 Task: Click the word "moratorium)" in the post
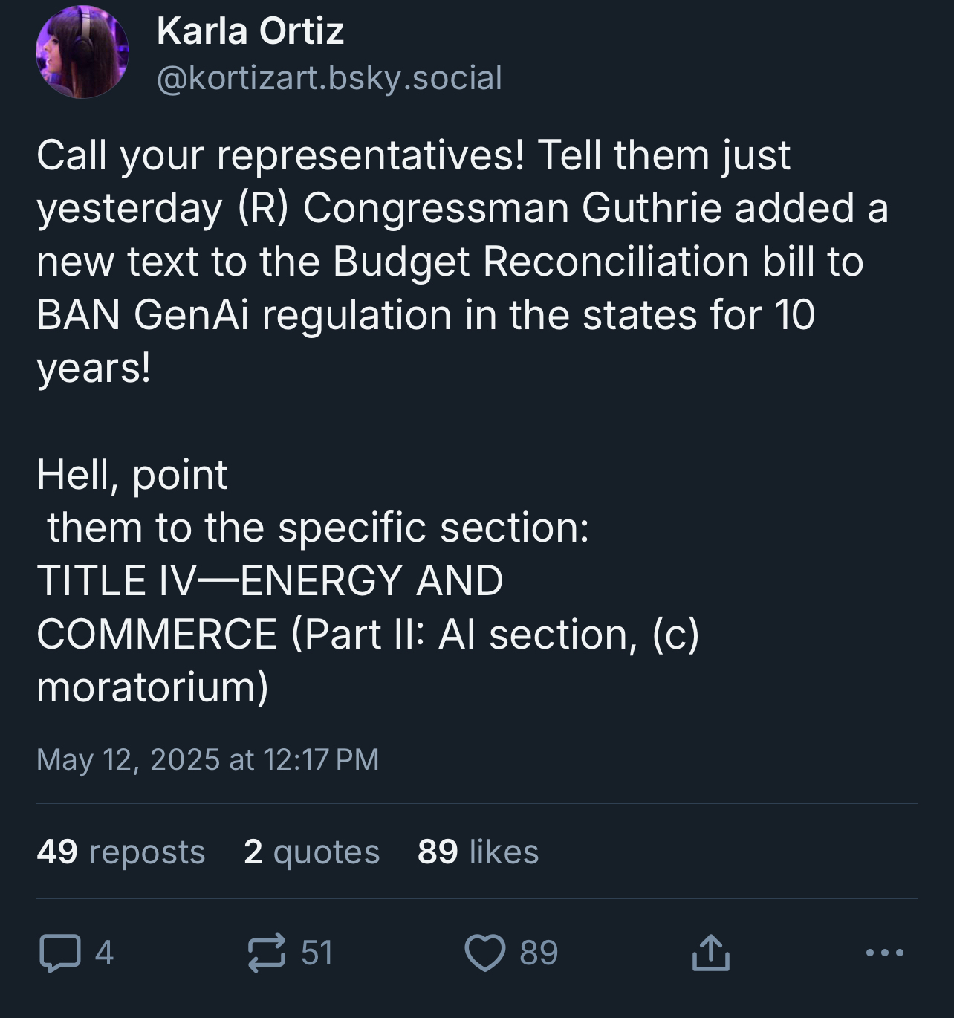click(x=152, y=687)
